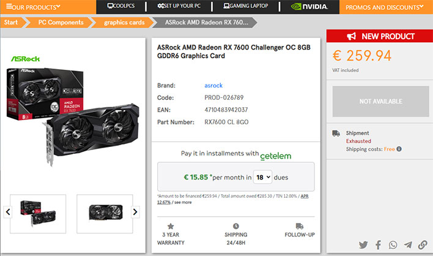Click the follow-up truck icon
Screen dimensions: 433x256
pyautogui.click(x=300, y=226)
